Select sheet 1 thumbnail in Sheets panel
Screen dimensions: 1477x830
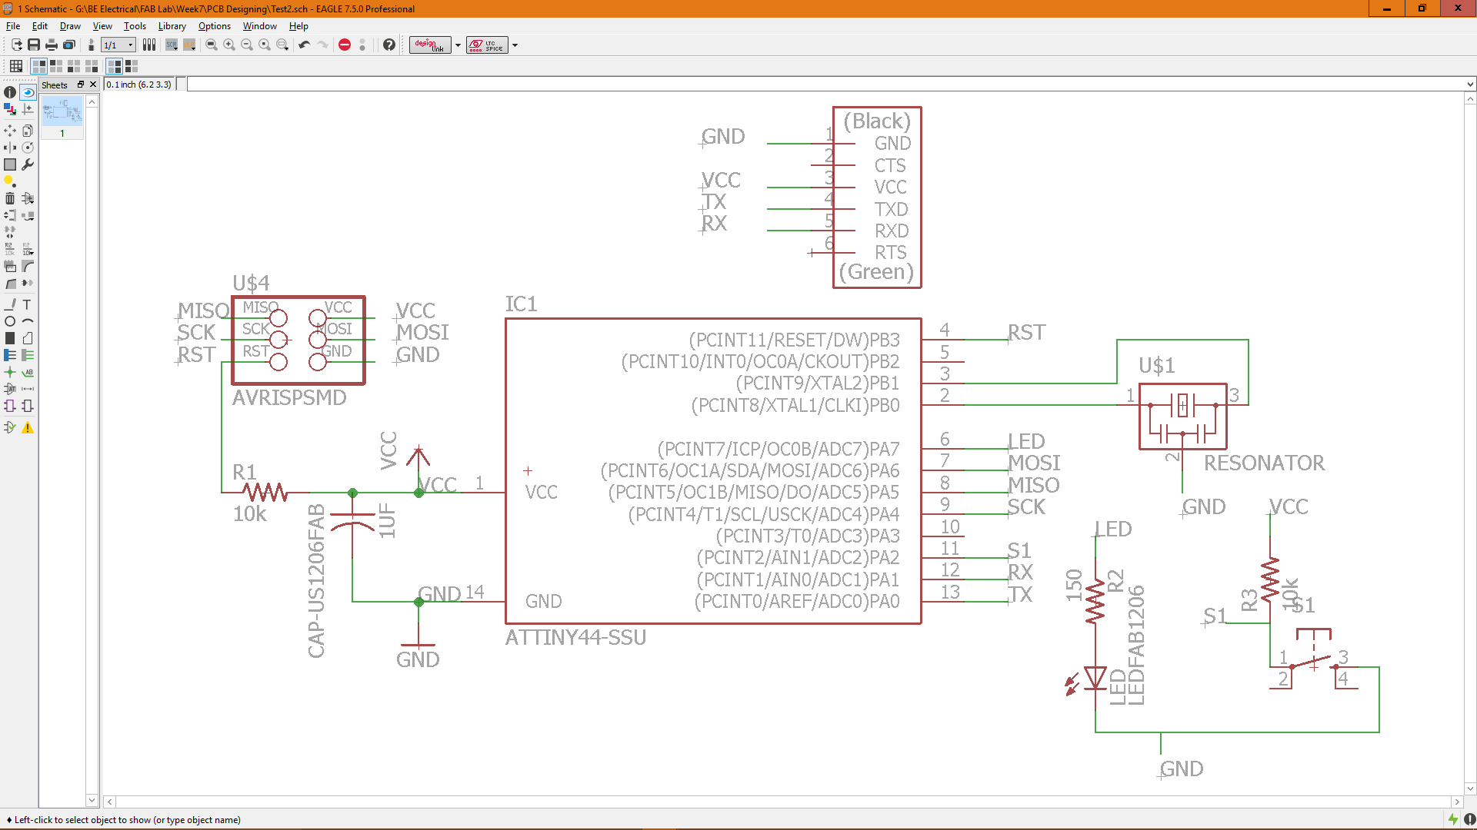[62, 113]
